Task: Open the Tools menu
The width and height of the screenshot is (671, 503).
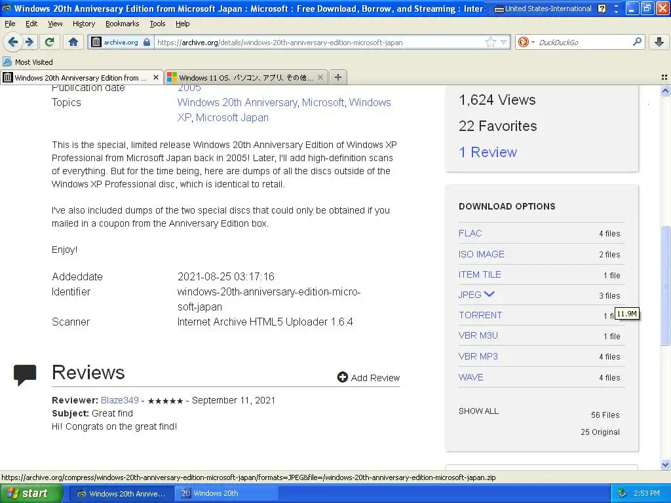Action: (157, 24)
